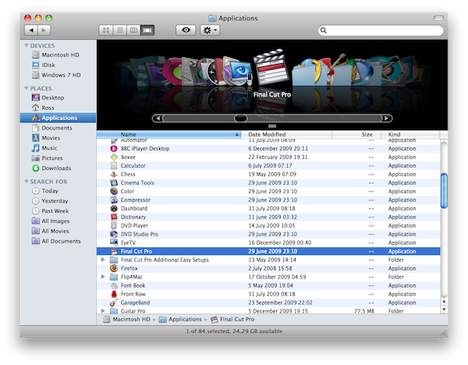The height and width of the screenshot is (365, 468).
Task: Expand the Flip4Mac folder
Action: (x=103, y=277)
